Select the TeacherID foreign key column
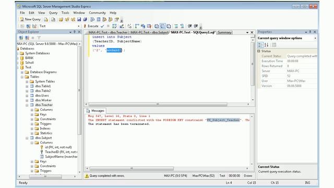Screen dimensions: 334x188 61,152
